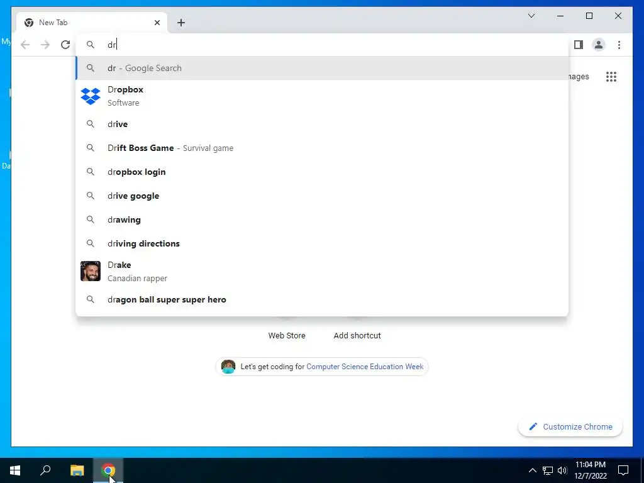
Task: Toggle the side panel icon
Action: [579, 45]
